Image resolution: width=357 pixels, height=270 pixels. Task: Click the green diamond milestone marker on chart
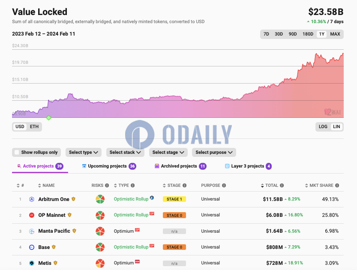pos(48,118)
